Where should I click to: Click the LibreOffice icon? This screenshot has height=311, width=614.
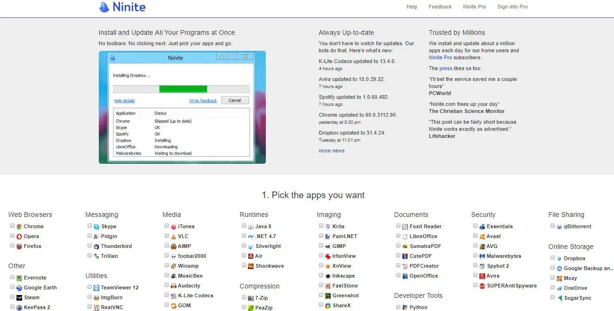coord(405,237)
